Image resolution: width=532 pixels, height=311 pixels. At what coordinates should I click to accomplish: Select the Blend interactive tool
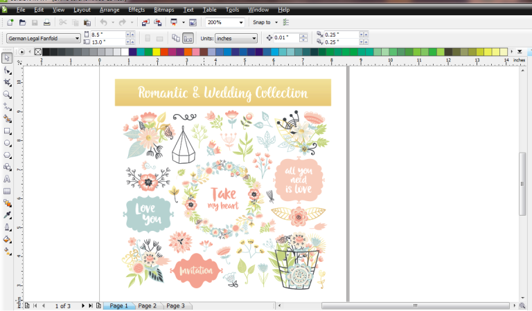[x=7, y=203]
